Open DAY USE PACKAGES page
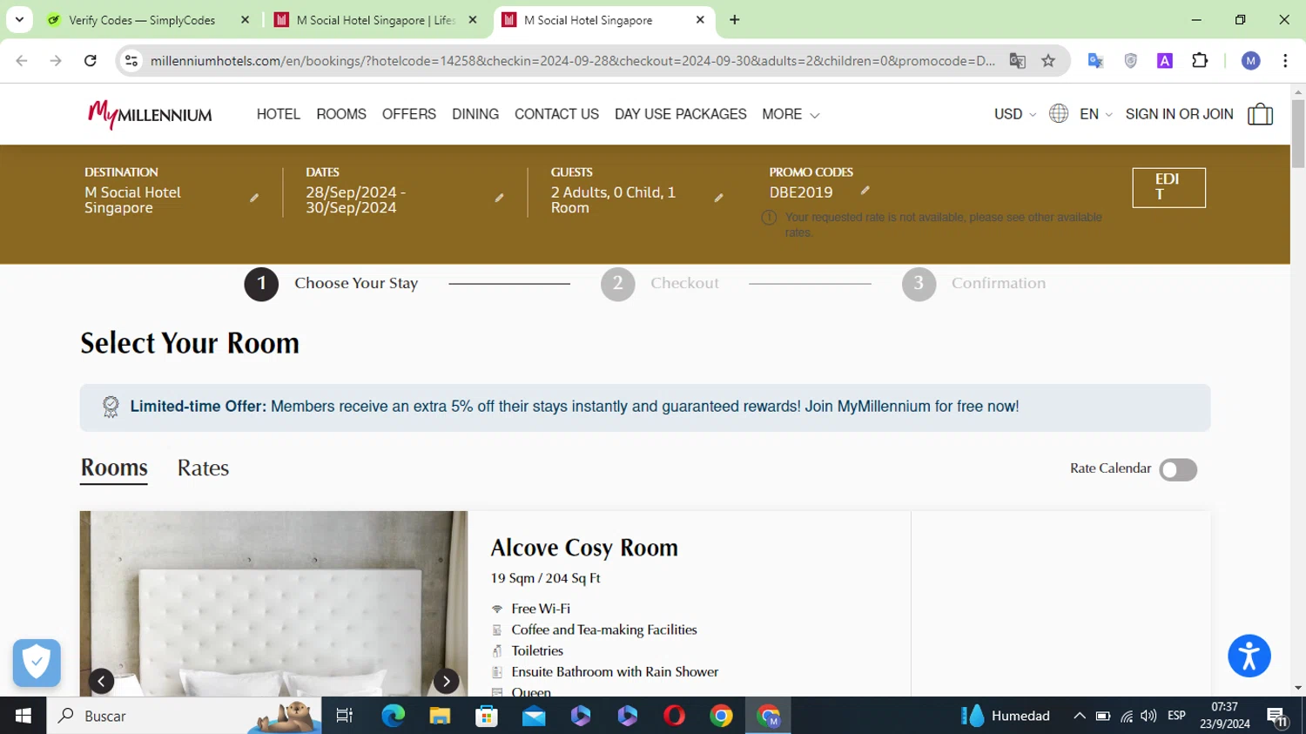1306x734 pixels. (x=680, y=114)
